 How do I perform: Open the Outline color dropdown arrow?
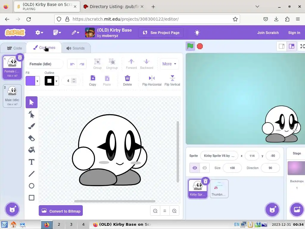pos(56,81)
